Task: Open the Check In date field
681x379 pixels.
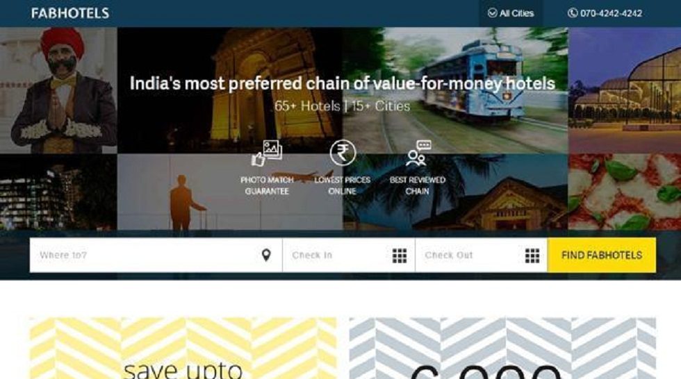Action: [x=349, y=255]
